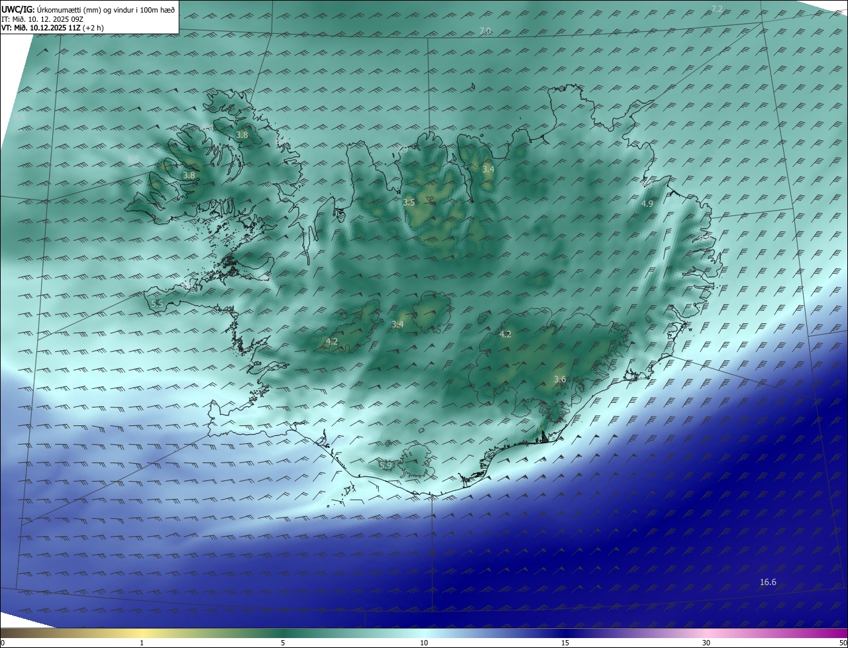
Task: Click the color scale label '15'
Action: 565,643
